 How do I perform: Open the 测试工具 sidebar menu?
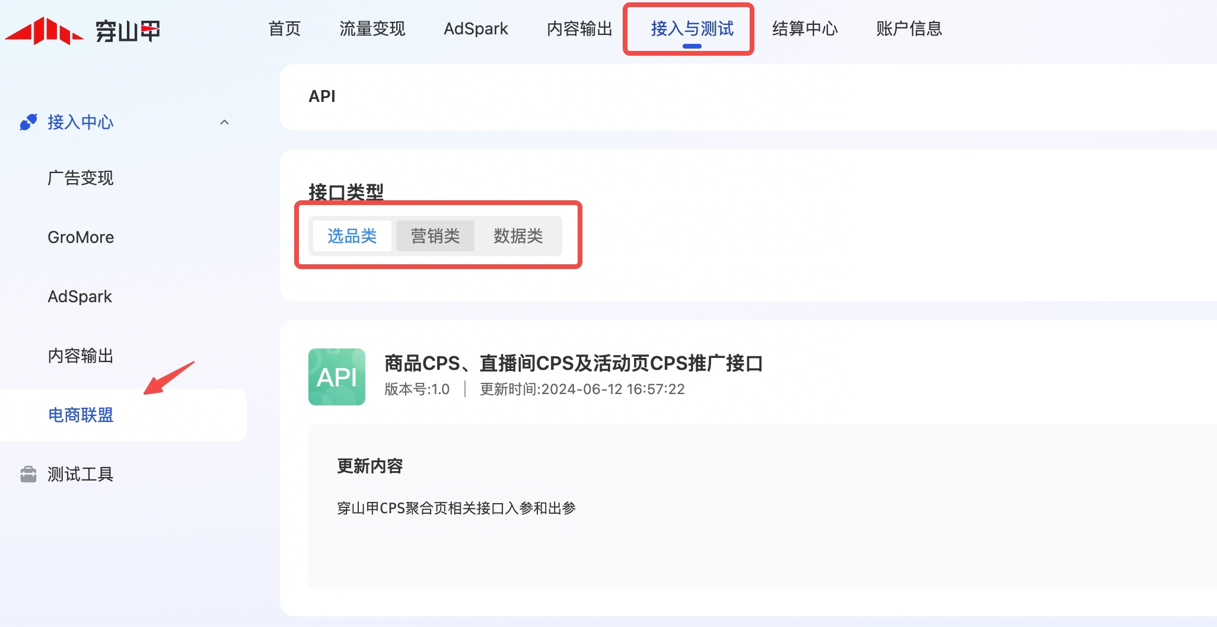click(x=81, y=474)
